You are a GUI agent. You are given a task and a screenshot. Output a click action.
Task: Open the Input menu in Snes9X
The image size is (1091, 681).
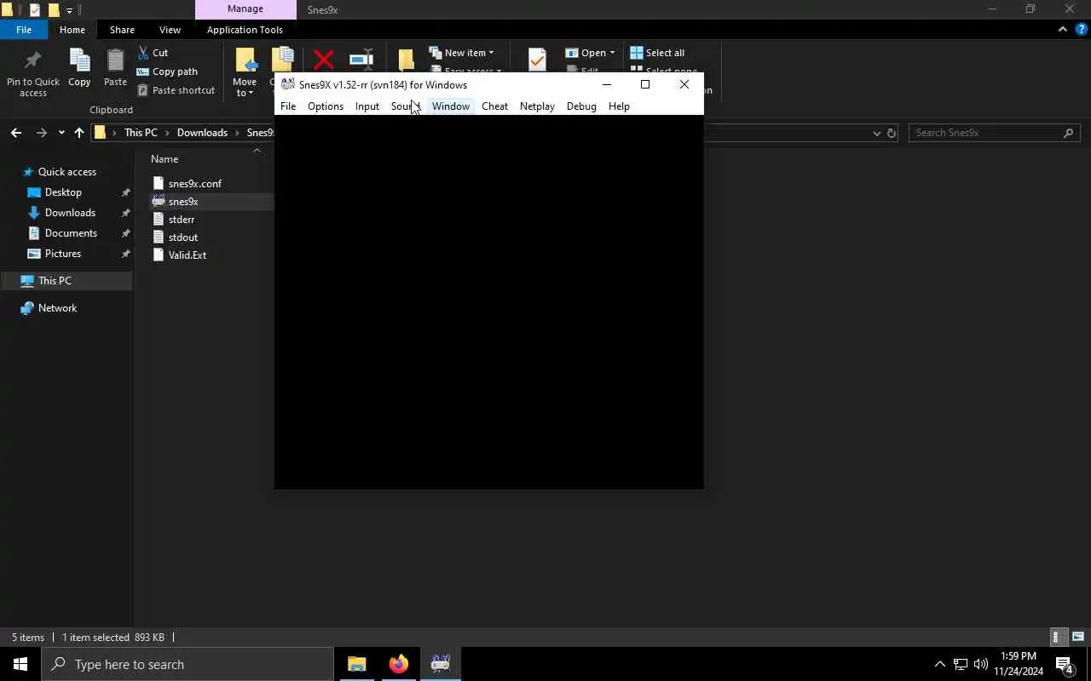pos(367,106)
